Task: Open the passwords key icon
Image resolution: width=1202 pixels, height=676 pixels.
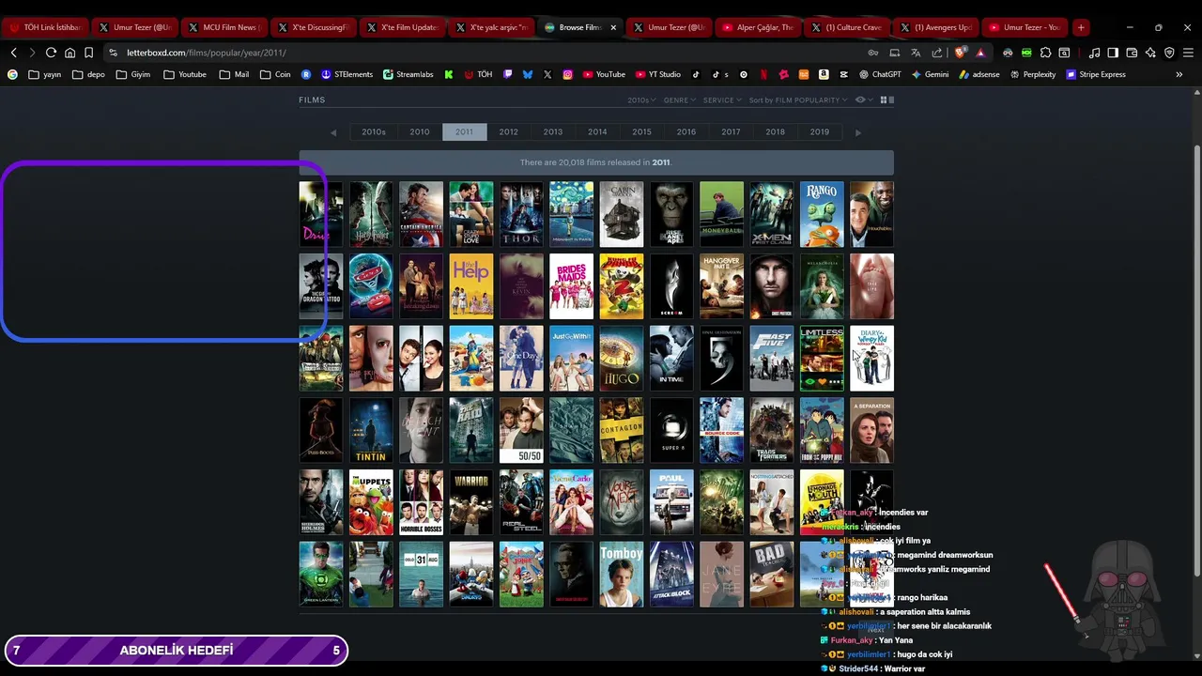Action: click(873, 53)
